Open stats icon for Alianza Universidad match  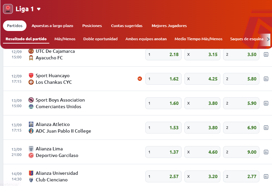(x=266, y=176)
